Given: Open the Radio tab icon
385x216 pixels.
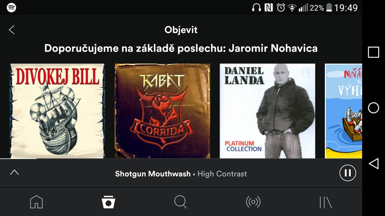Looking at the screenshot, I should pos(253,202).
